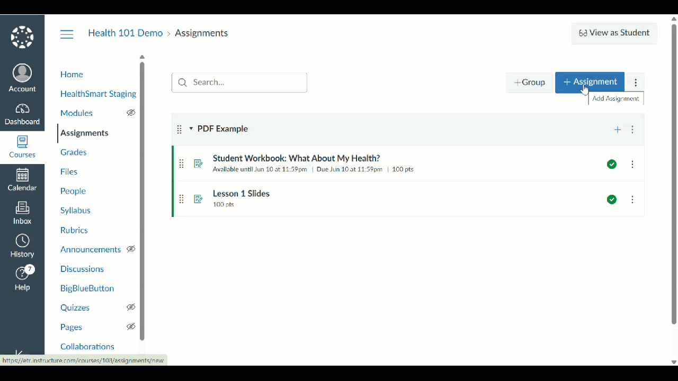This screenshot has width=678, height=381.
Task: Open the assignments page options kebab menu
Action: point(636,83)
